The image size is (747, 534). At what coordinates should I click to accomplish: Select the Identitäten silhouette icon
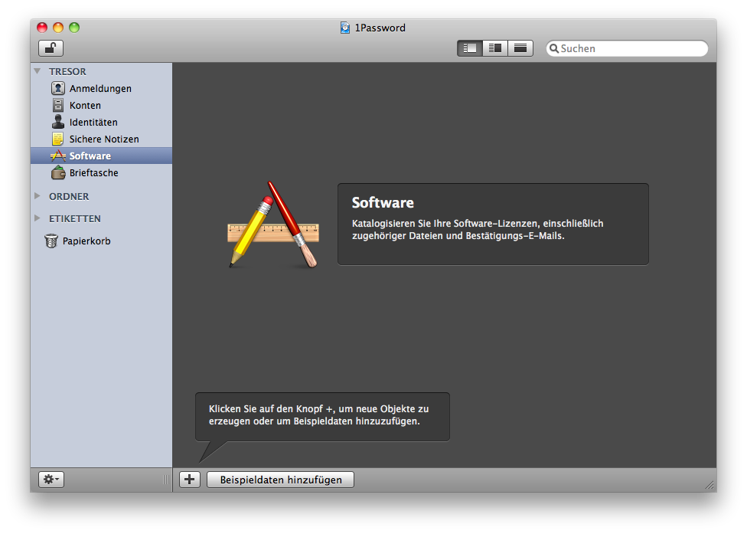[x=58, y=123]
